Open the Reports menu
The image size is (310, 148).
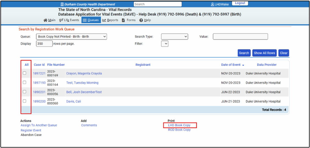coord(110,20)
